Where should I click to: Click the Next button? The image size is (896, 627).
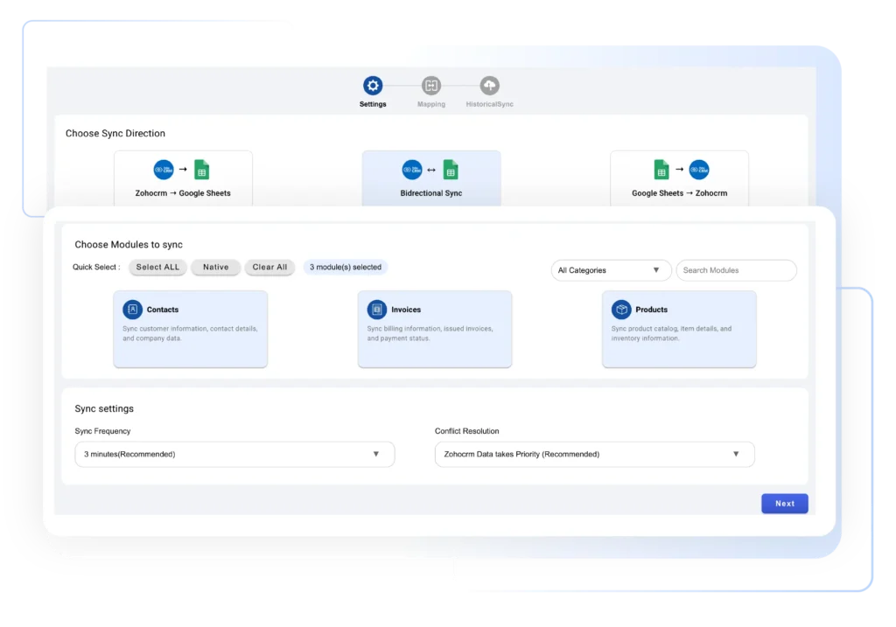pos(784,503)
